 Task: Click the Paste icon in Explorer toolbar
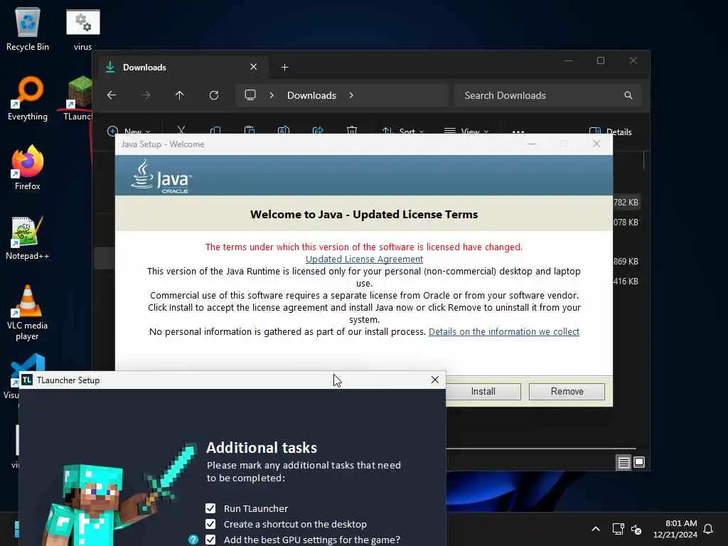[x=250, y=131]
